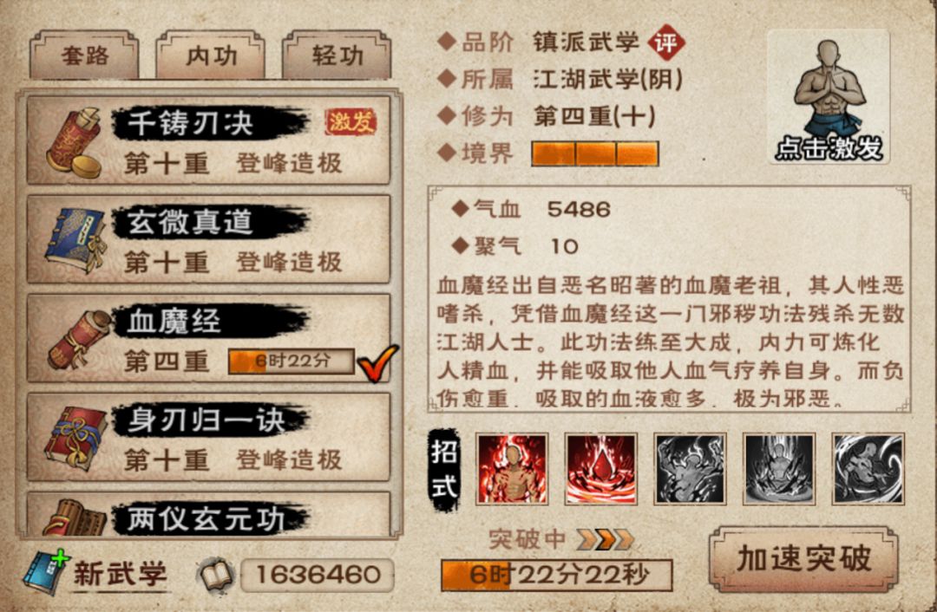Screen dimensions: 937x612
Task: Select the 身刃归一诀 entry
Action: point(208,438)
